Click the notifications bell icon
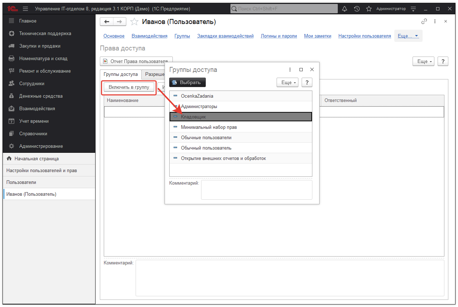Screen dimensions: 458x307 click(x=345, y=9)
